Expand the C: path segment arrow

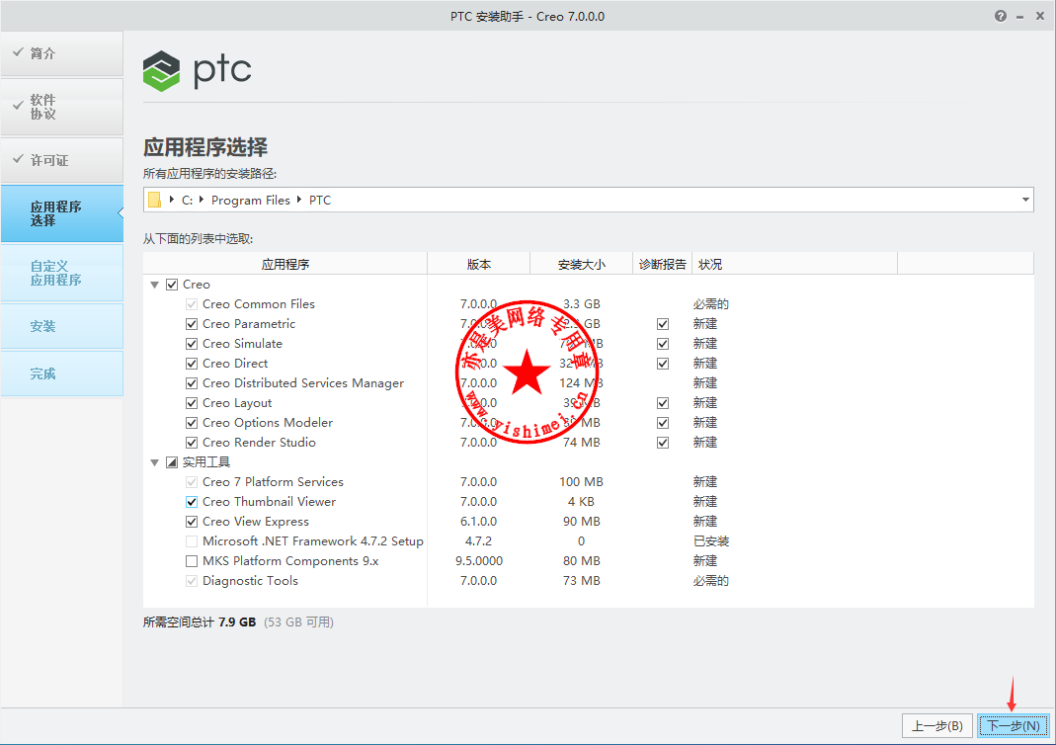click(172, 200)
